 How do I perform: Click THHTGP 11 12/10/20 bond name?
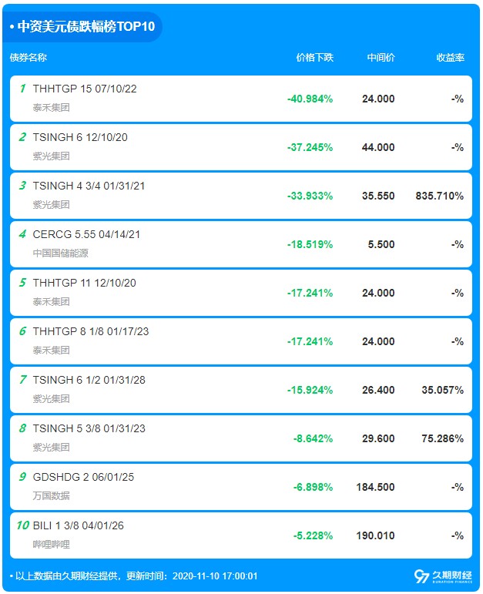tap(84, 283)
